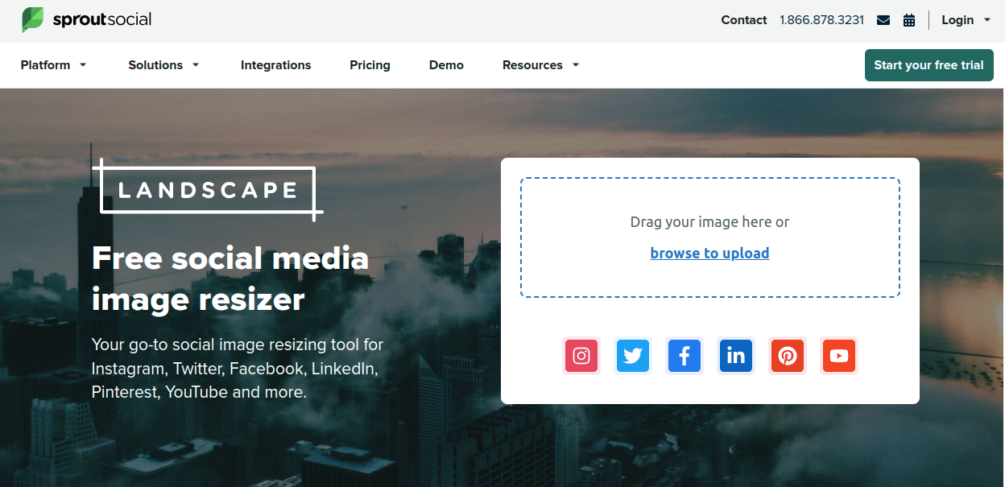Click the dashed image drop zone
1005x487 pixels.
coord(710,237)
